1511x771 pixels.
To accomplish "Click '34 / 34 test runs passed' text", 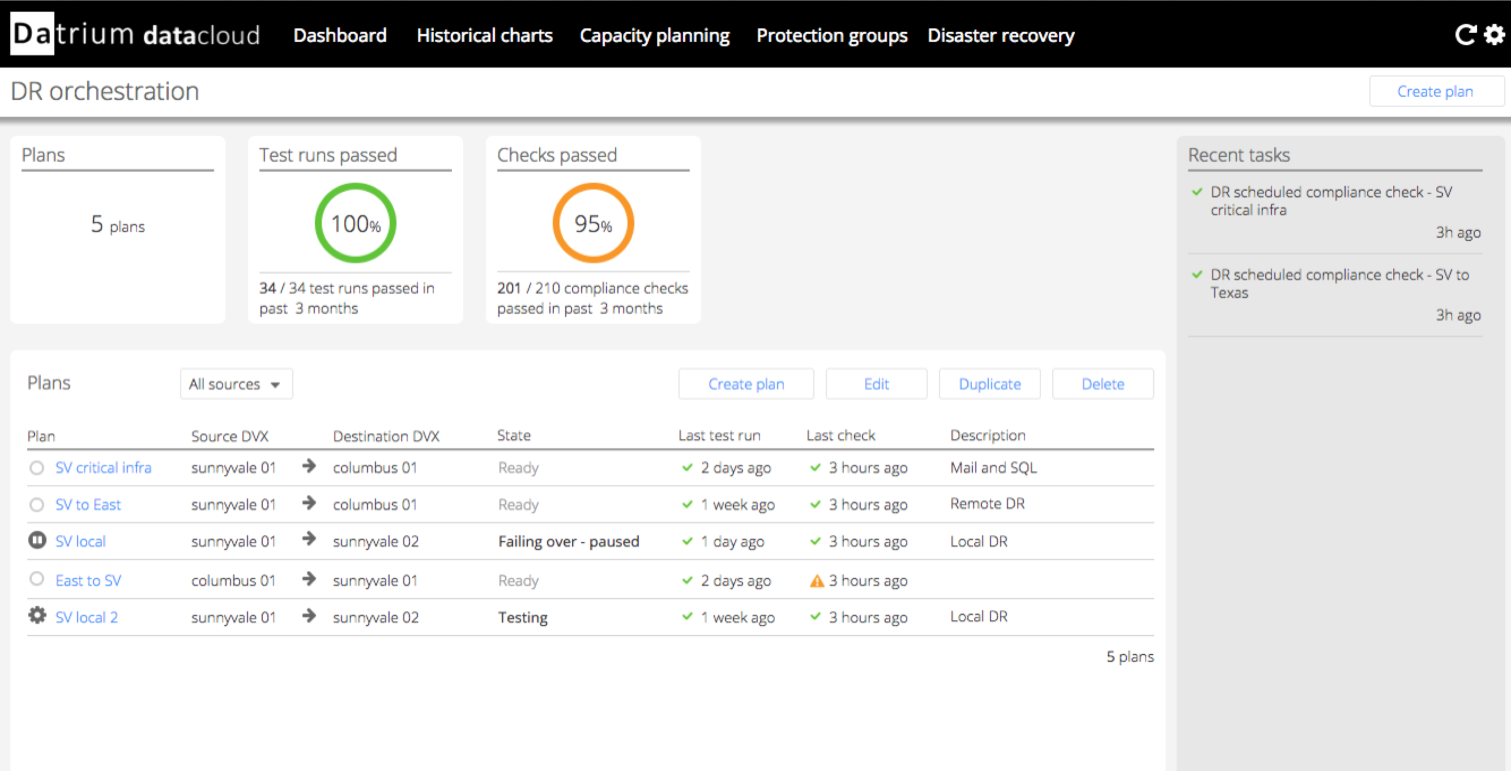I will (x=347, y=298).
